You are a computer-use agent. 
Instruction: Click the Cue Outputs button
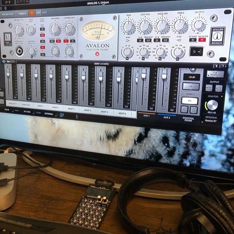click(215, 74)
